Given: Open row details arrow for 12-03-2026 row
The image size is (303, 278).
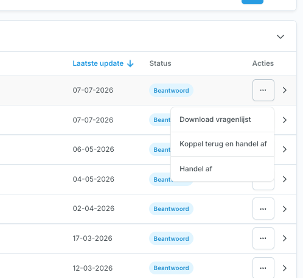Looking at the screenshot, I should [285, 268].
